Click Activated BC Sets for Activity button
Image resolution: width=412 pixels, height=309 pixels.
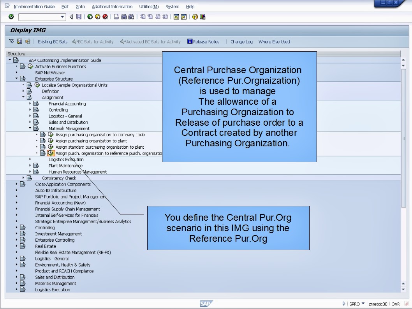coord(151,42)
